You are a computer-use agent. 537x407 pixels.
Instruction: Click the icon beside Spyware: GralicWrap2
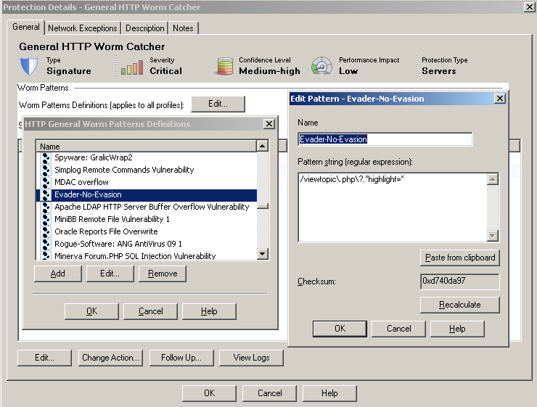coord(45,157)
